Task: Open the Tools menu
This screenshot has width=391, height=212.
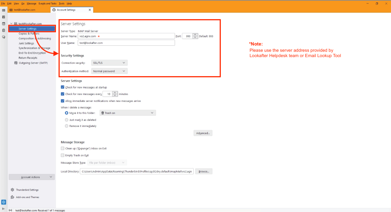Action: (x=62, y=3)
